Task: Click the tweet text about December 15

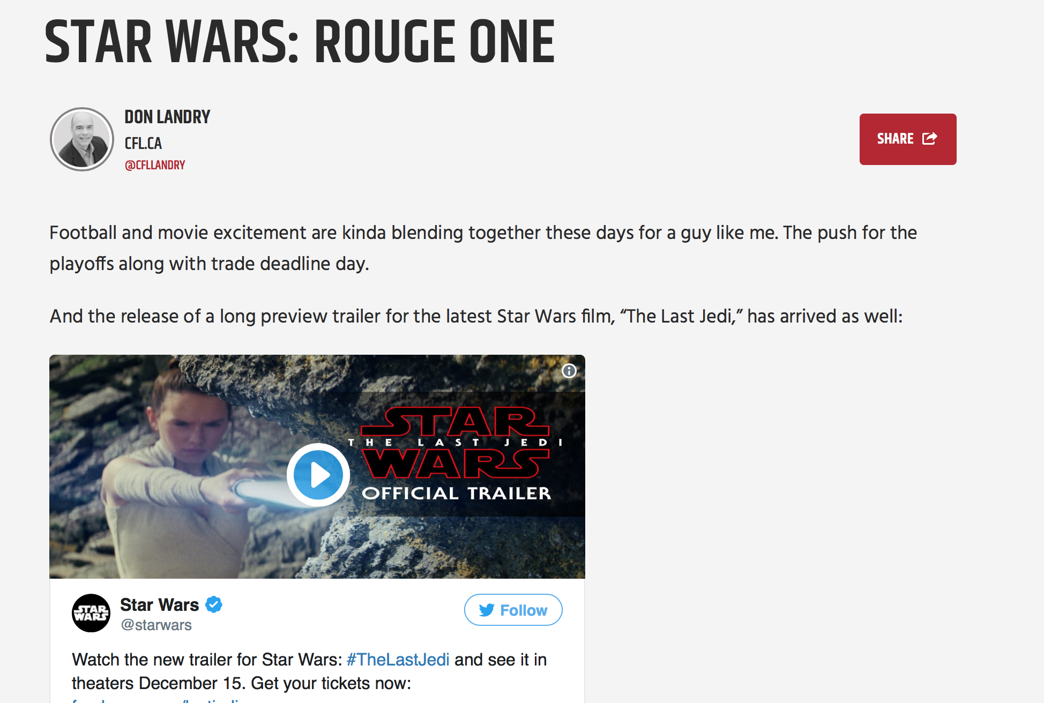Action: pos(309,671)
